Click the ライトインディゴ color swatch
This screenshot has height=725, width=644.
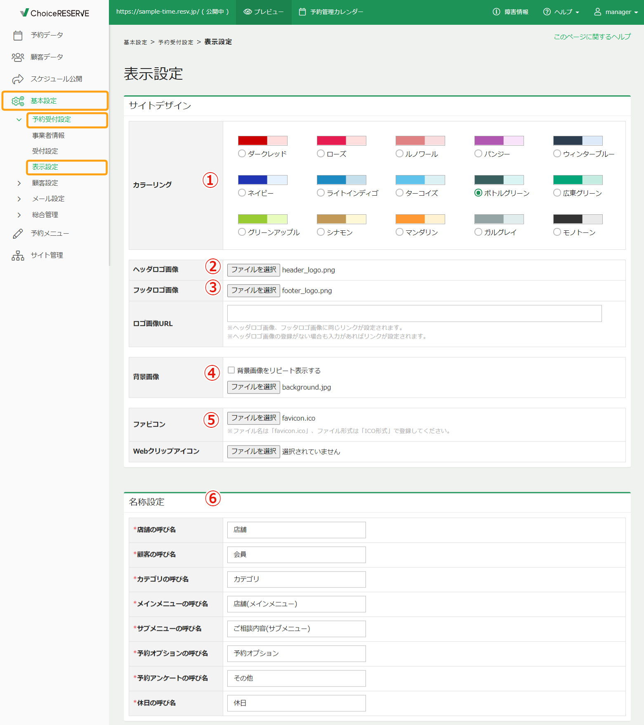[x=342, y=180]
